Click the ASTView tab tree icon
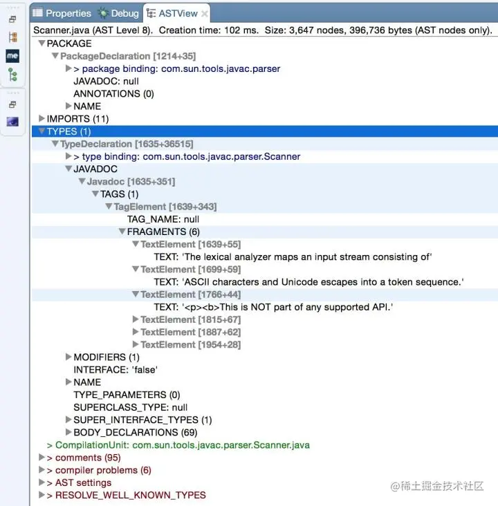The image size is (498, 506). pyautogui.click(x=151, y=13)
